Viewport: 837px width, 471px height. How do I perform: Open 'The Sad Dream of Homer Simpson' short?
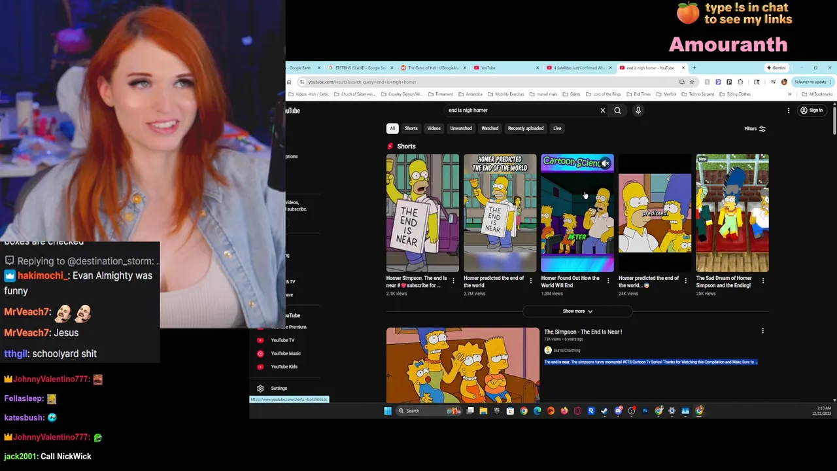click(732, 213)
